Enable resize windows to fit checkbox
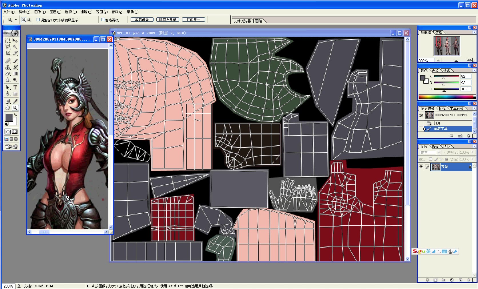The height and width of the screenshot is (289, 478). (38, 20)
